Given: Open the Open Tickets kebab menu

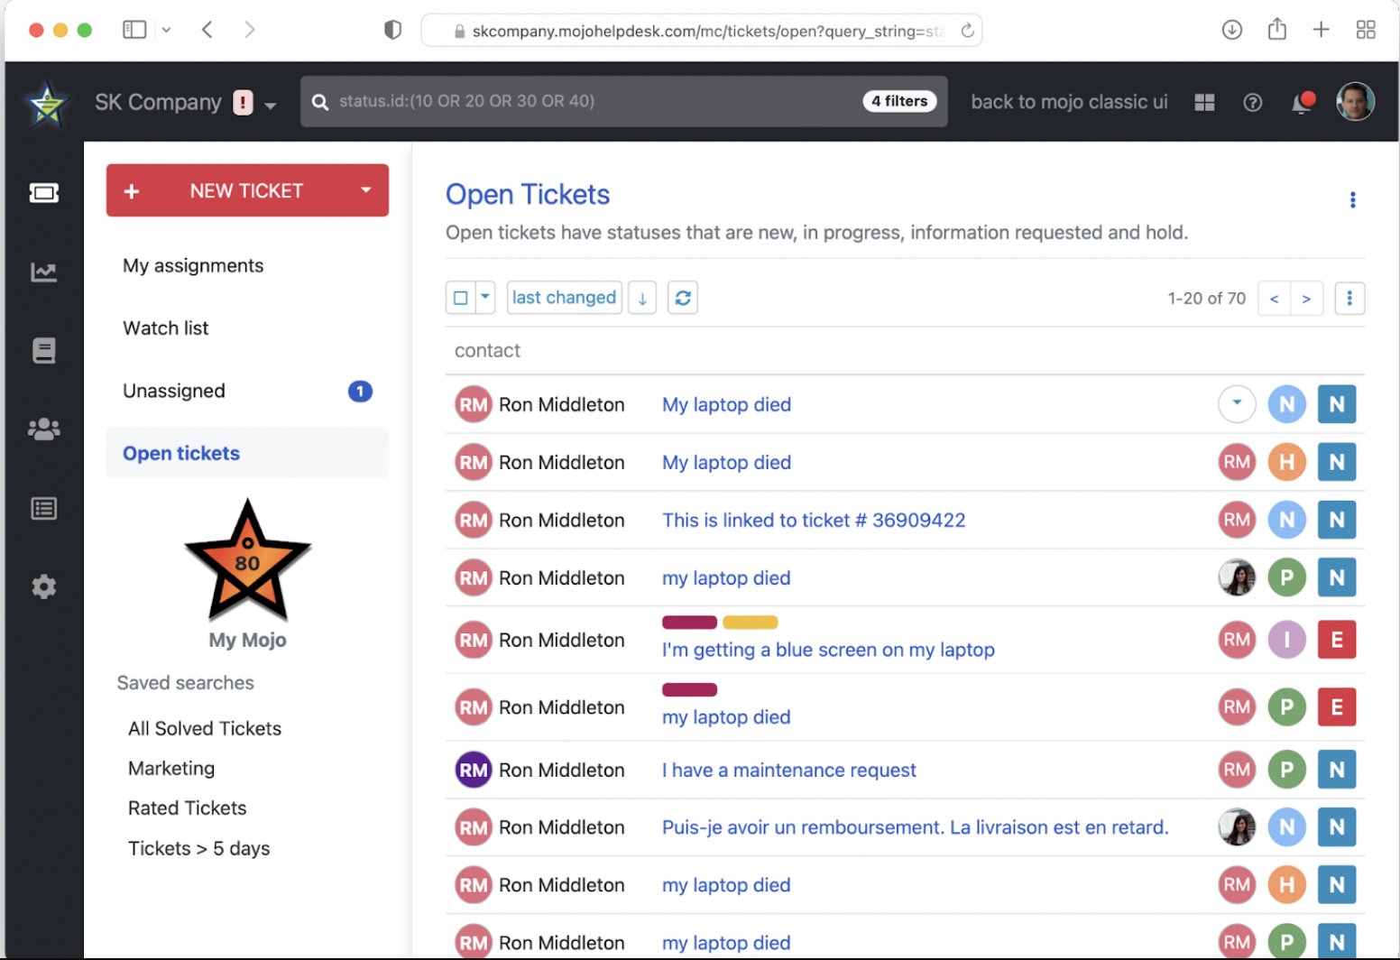Looking at the screenshot, I should (1352, 199).
